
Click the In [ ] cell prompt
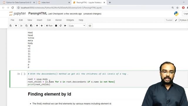(x=21, y=74)
